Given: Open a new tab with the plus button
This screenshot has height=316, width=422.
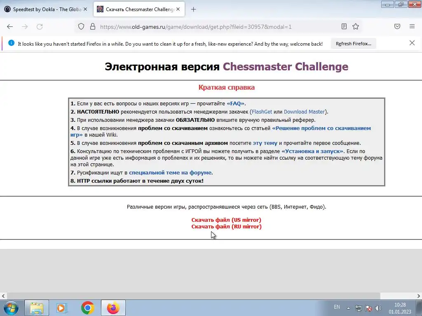Looking at the screenshot, I should click(194, 9).
